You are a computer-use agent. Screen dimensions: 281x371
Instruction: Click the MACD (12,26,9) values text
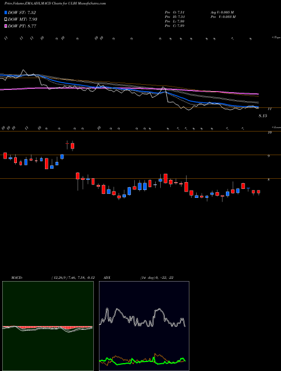(x=72, y=278)
